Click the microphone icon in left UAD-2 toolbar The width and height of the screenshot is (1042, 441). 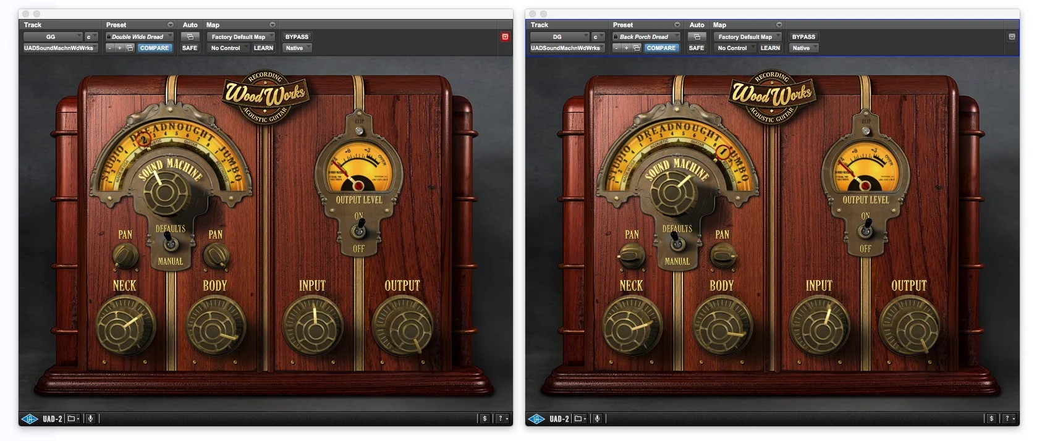(90, 419)
